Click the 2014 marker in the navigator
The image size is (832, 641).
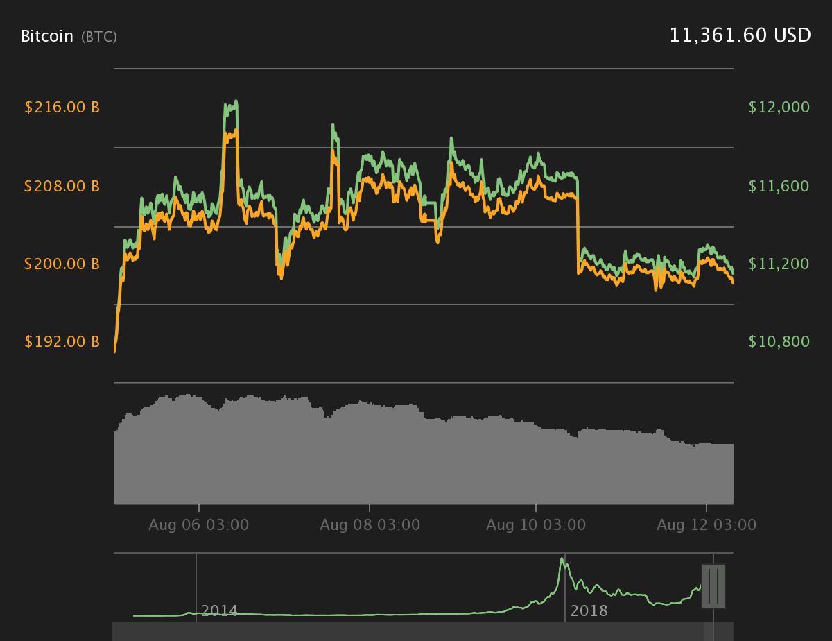click(219, 611)
